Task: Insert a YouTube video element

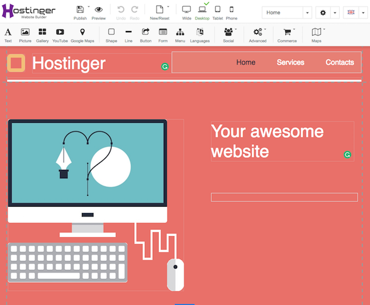Action: point(60,35)
